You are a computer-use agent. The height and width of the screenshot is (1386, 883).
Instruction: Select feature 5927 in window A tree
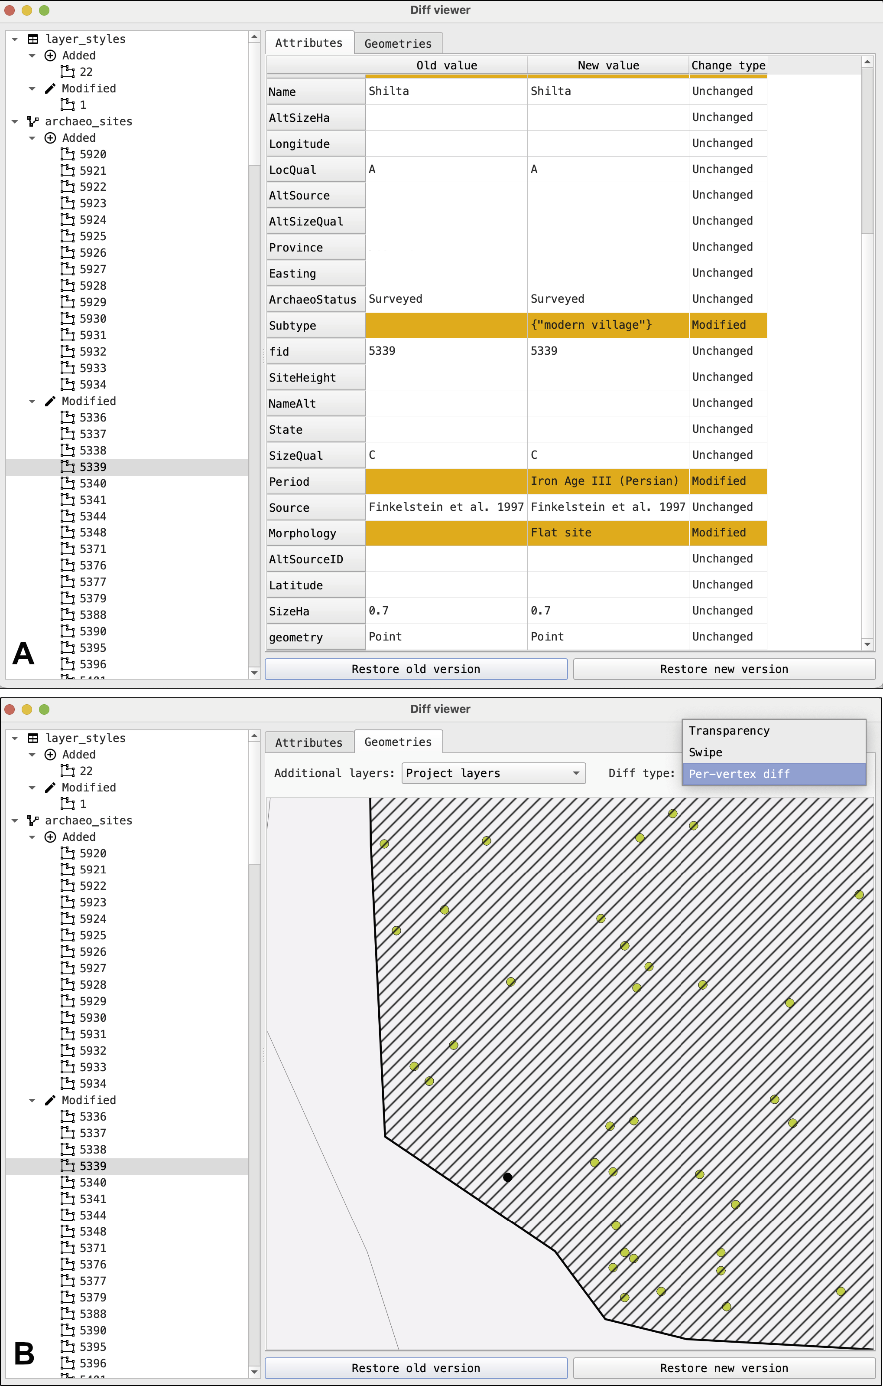(93, 269)
